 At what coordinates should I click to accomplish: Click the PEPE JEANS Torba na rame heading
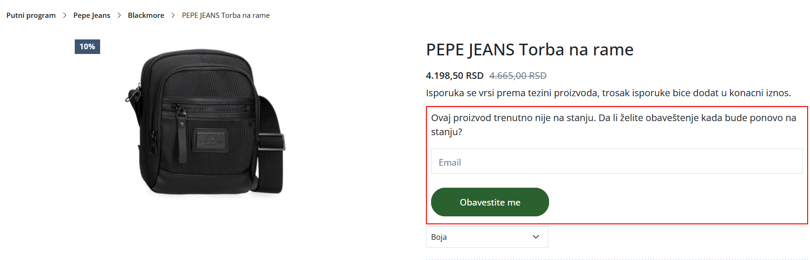point(530,50)
